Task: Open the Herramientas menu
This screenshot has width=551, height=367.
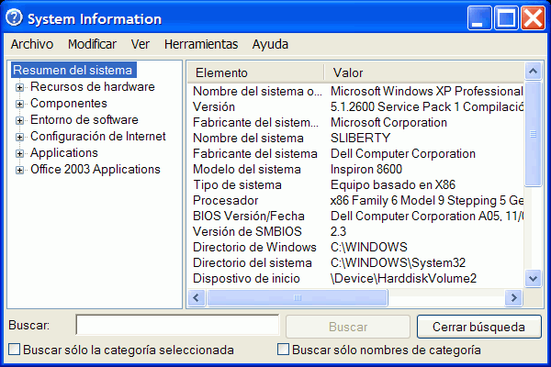Action: (201, 44)
